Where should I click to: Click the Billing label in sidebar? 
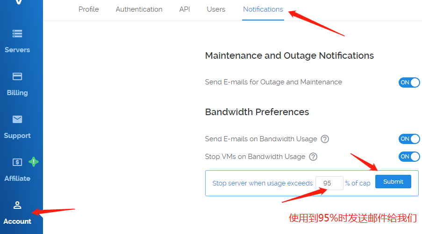[17, 93]
